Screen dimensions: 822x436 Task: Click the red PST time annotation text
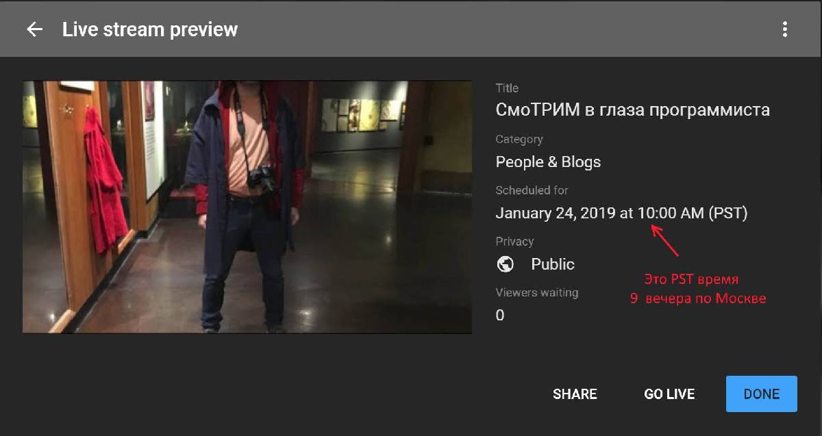pos(698,289)
